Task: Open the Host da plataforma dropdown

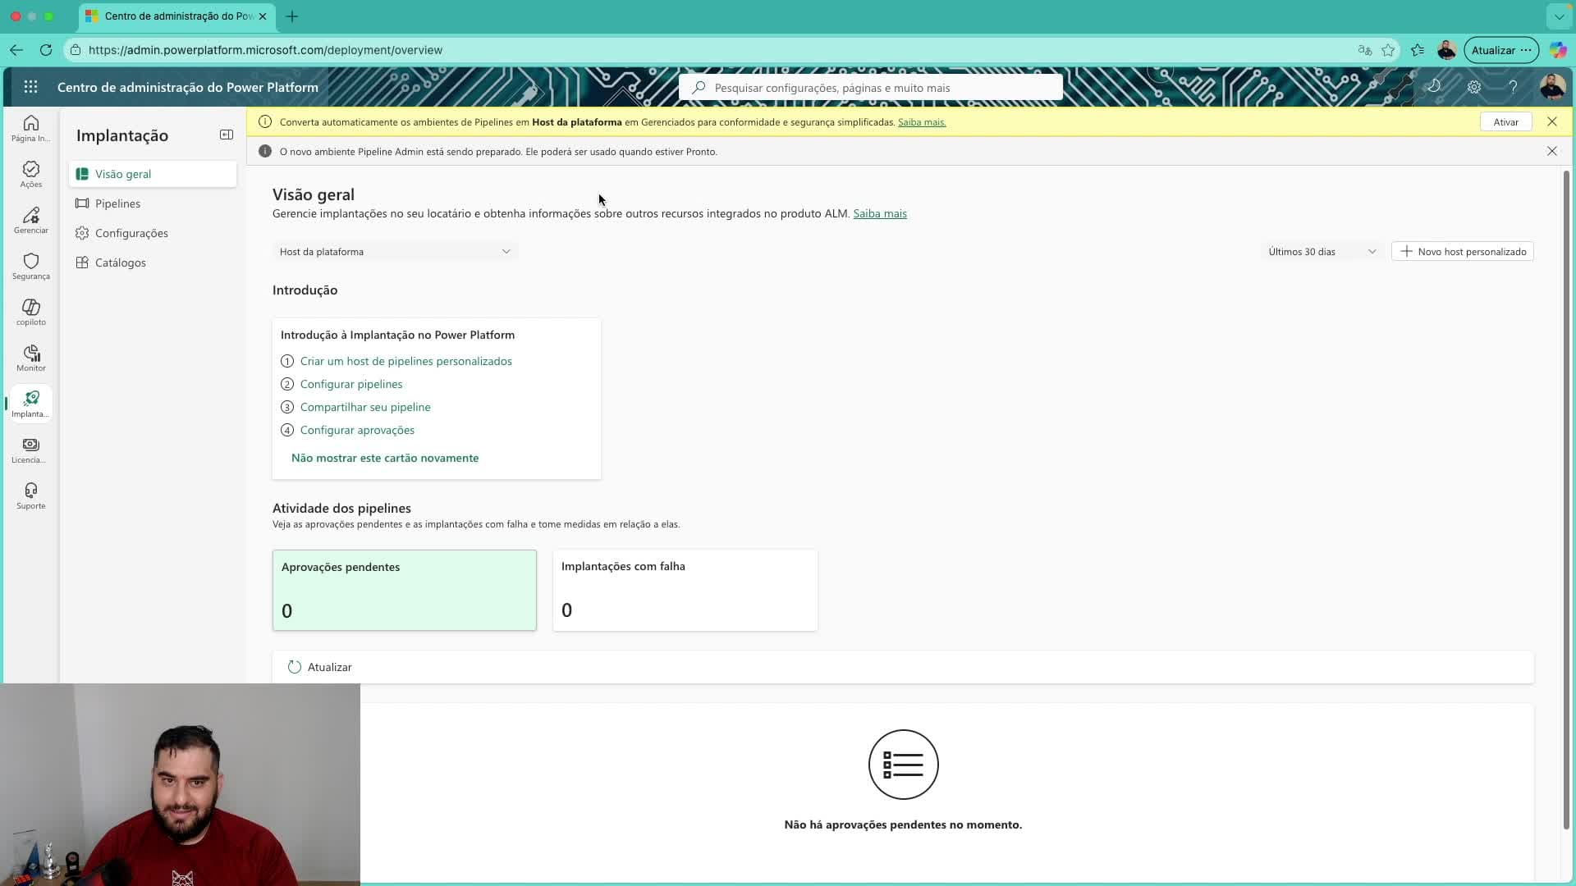Action: point(396,251)
